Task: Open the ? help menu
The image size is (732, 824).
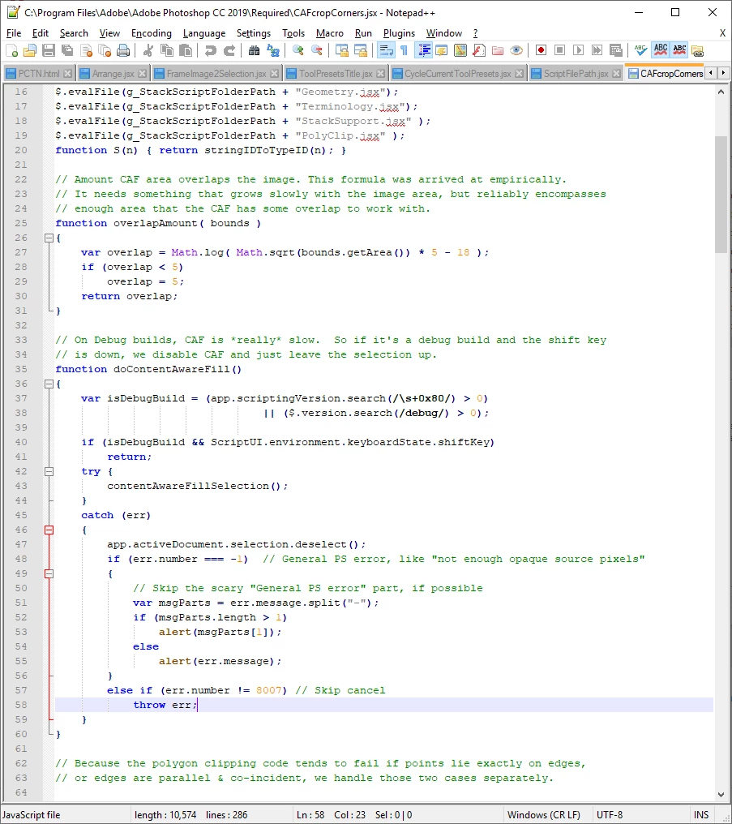Action: tap(475, 33)
